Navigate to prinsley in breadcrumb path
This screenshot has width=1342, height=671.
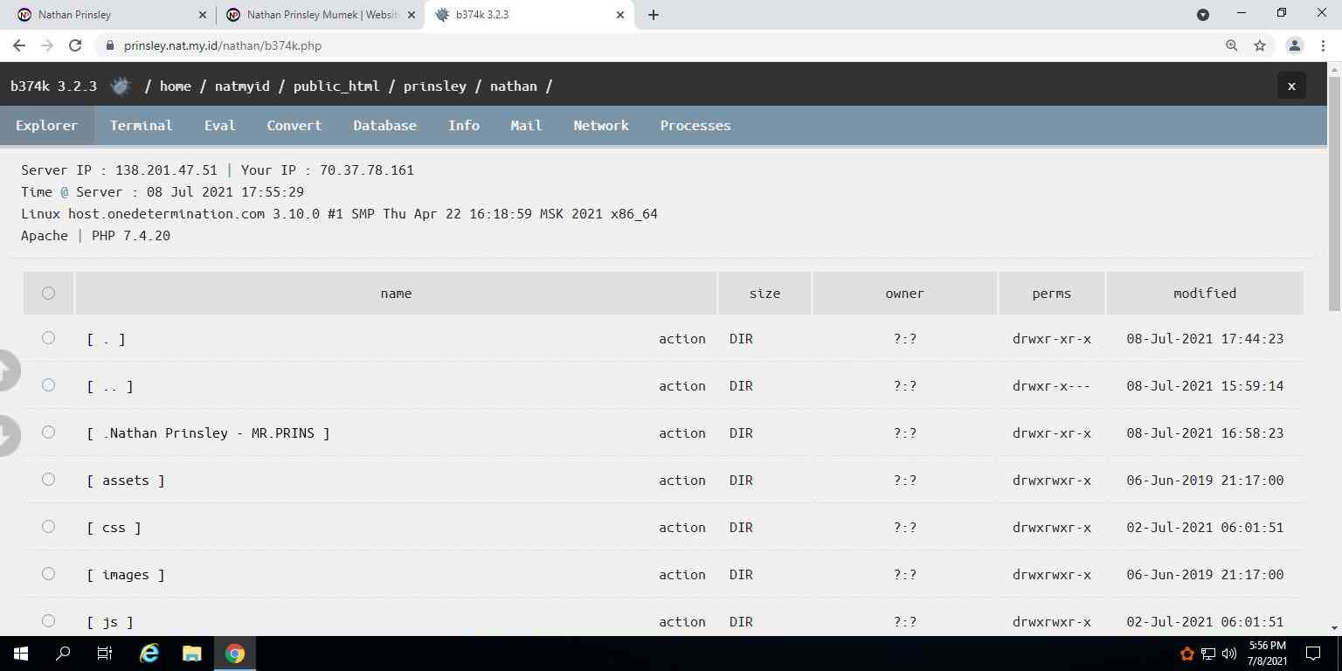(435, 86)
